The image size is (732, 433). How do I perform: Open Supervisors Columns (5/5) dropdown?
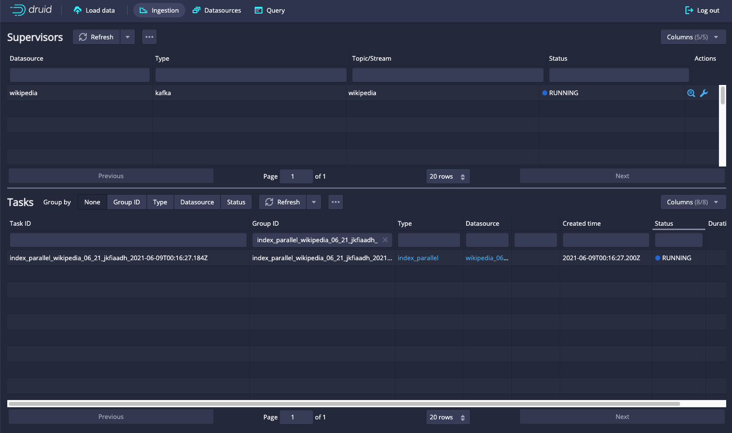693,37
